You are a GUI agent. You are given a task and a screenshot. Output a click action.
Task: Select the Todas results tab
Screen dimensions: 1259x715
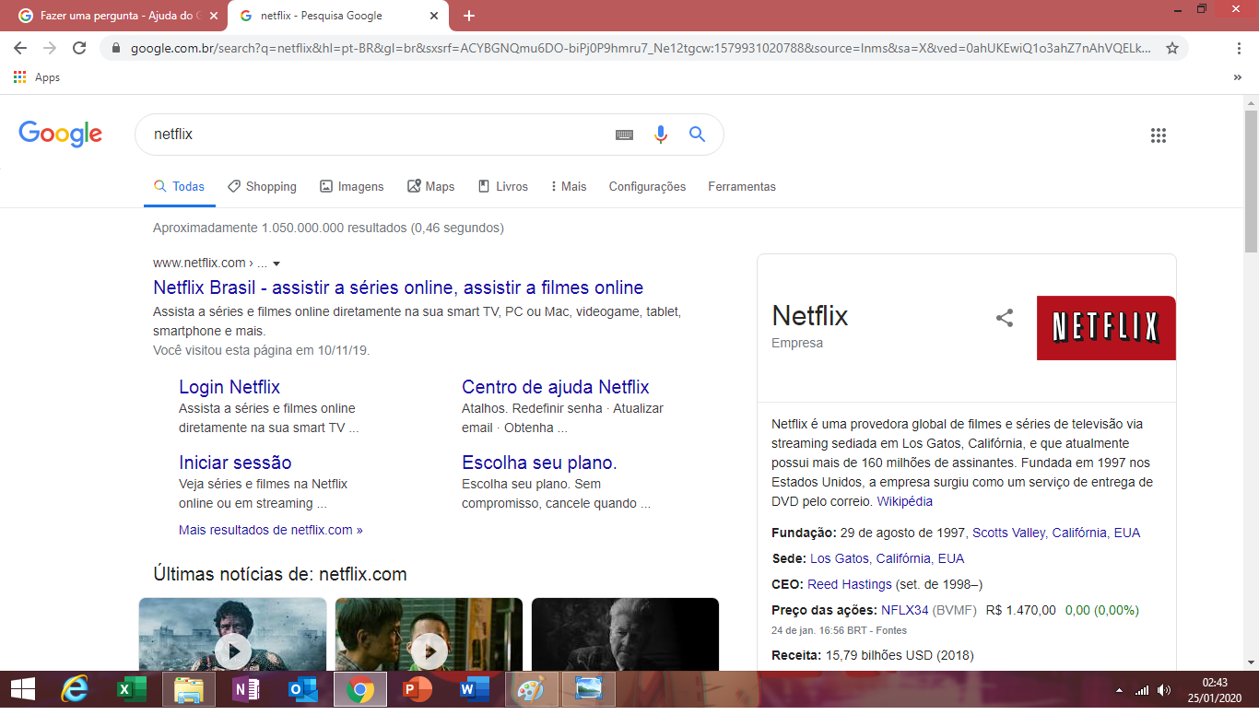tap(180, 186)
